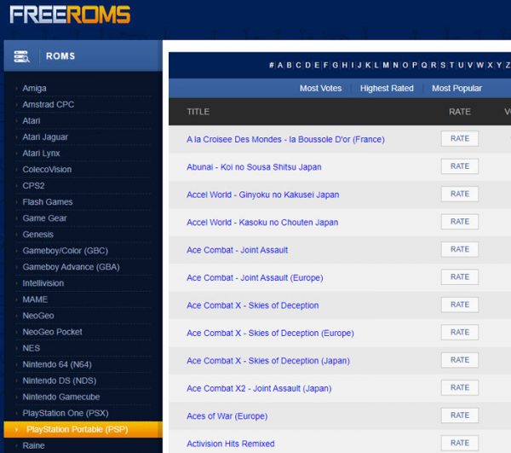Rate Accel World - Kasoku no Chouten

coord(460,222)
